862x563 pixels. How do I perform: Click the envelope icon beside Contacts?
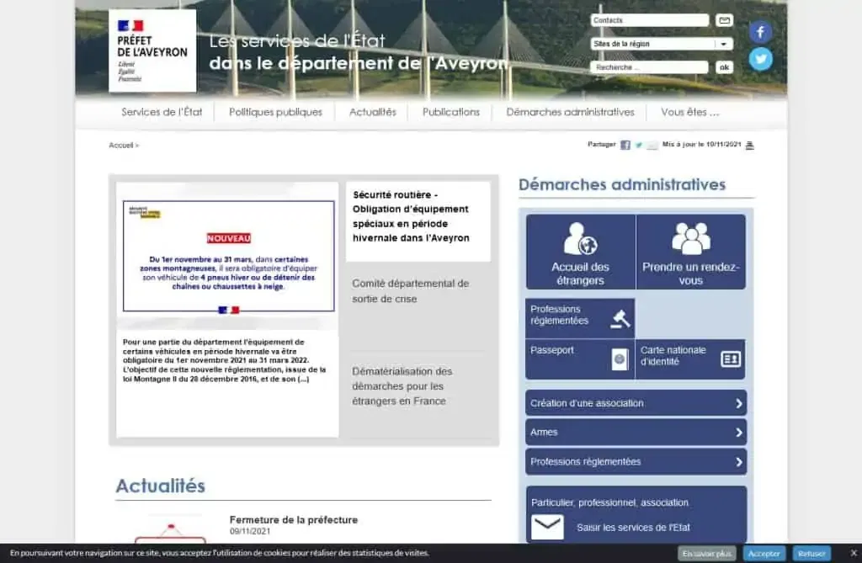click(724, 20)
